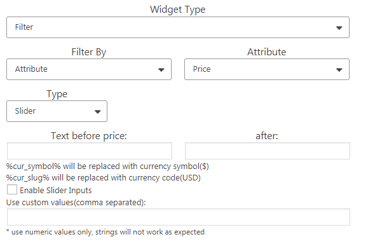Click the Text before price label

click(89, 136)
